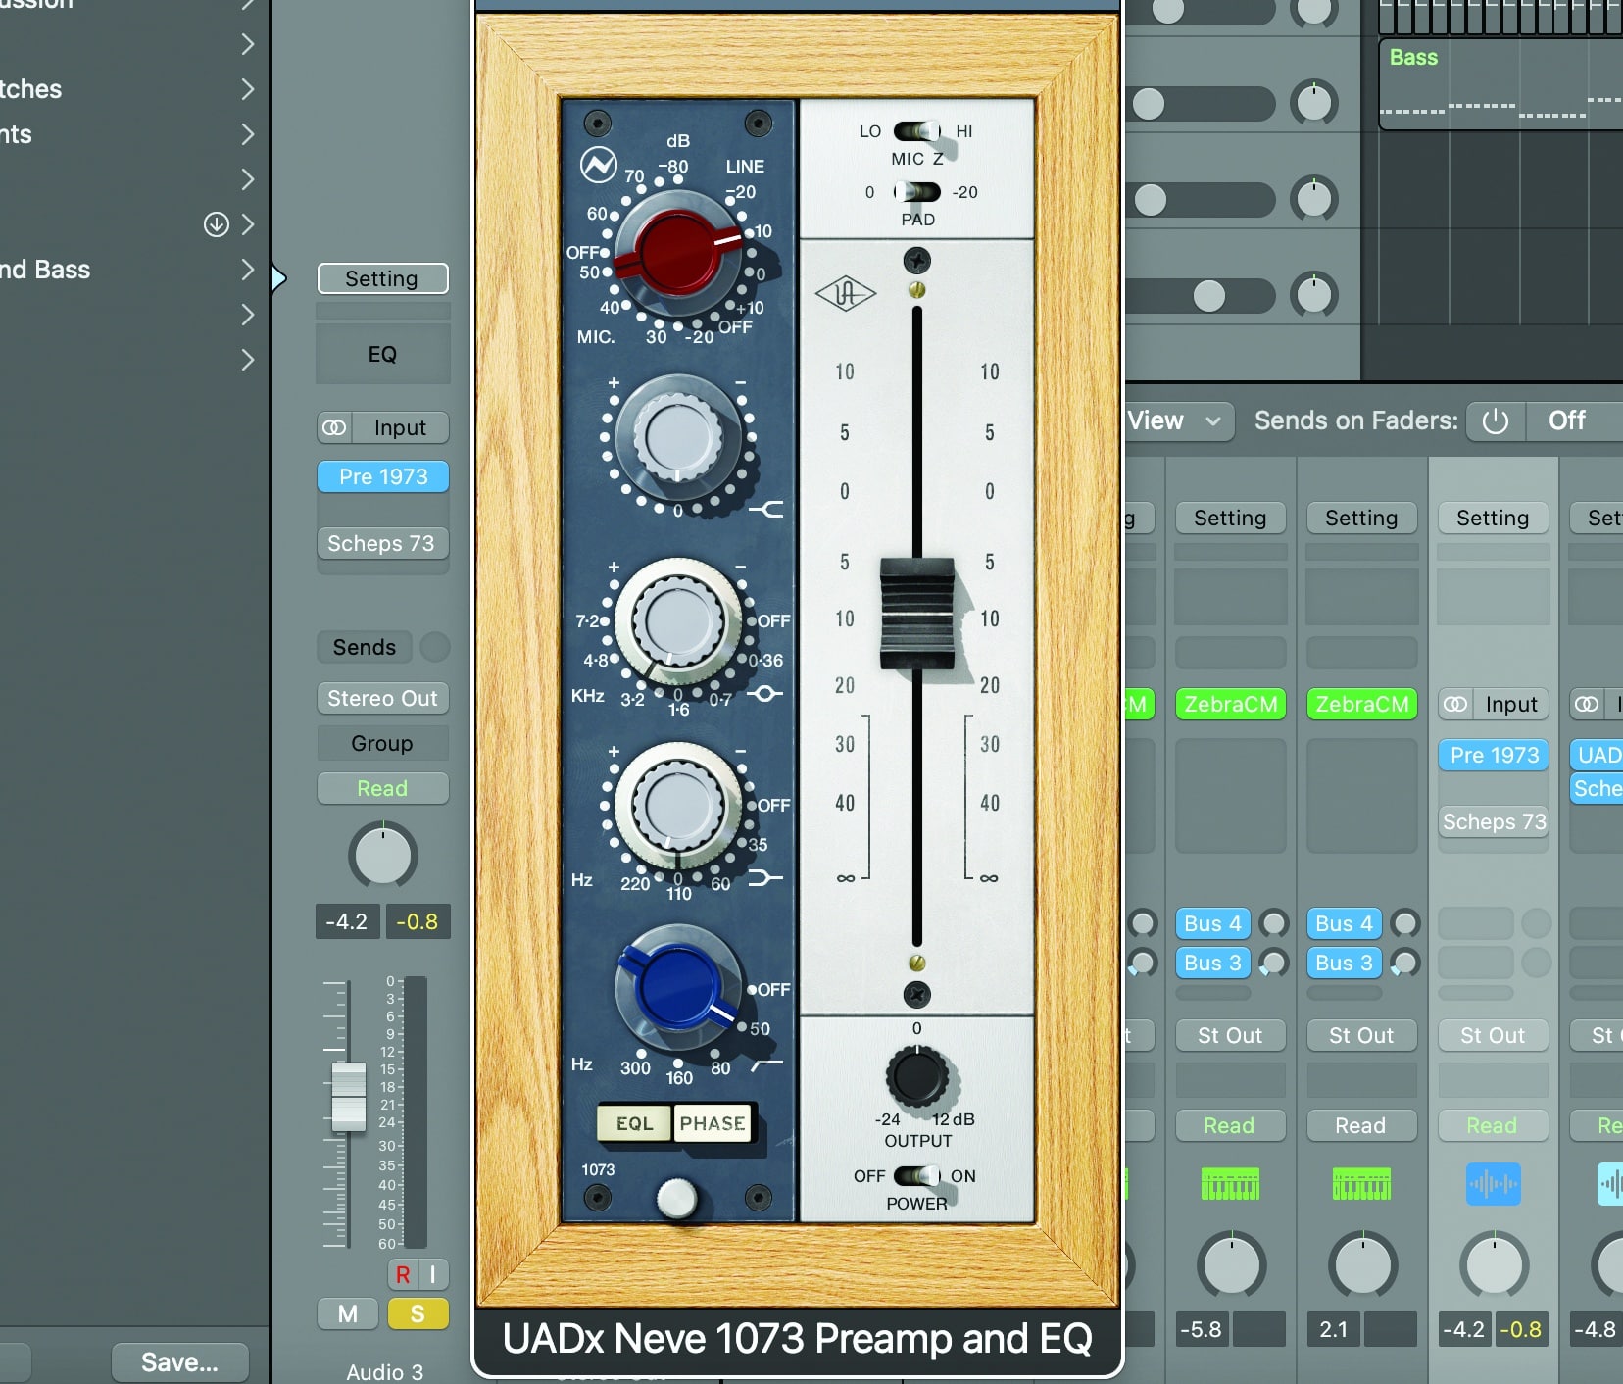
Task: Adjust the high shelf EQ knob
Action: coord(677,436)
